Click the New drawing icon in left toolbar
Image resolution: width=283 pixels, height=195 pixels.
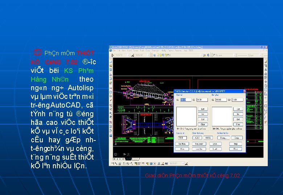[111, 62]
